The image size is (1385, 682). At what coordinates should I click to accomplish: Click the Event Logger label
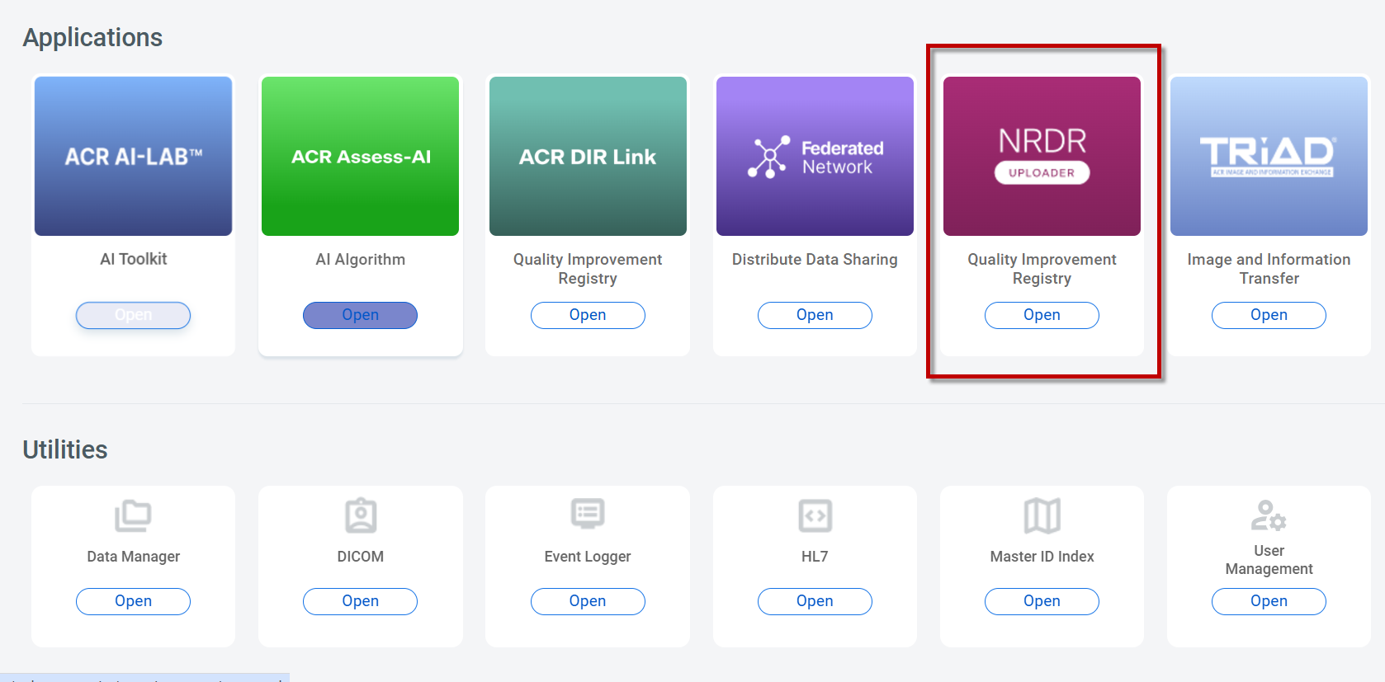pyautogui.click(x=588, y=557)
